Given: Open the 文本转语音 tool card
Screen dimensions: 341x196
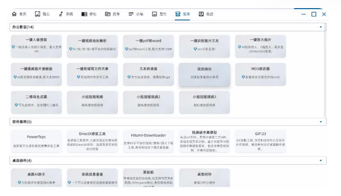Looking at the screenshot, I should tap(148, 75).
